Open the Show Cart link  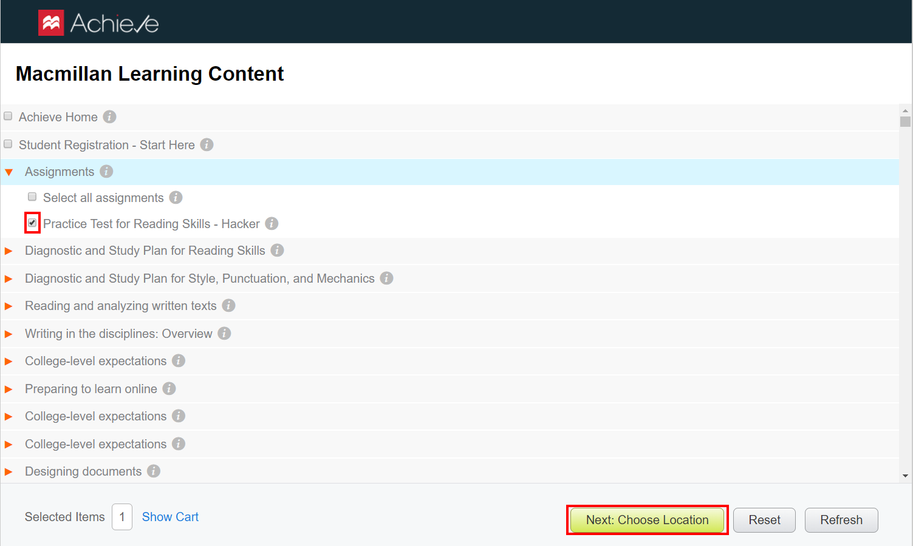[169, 516]
